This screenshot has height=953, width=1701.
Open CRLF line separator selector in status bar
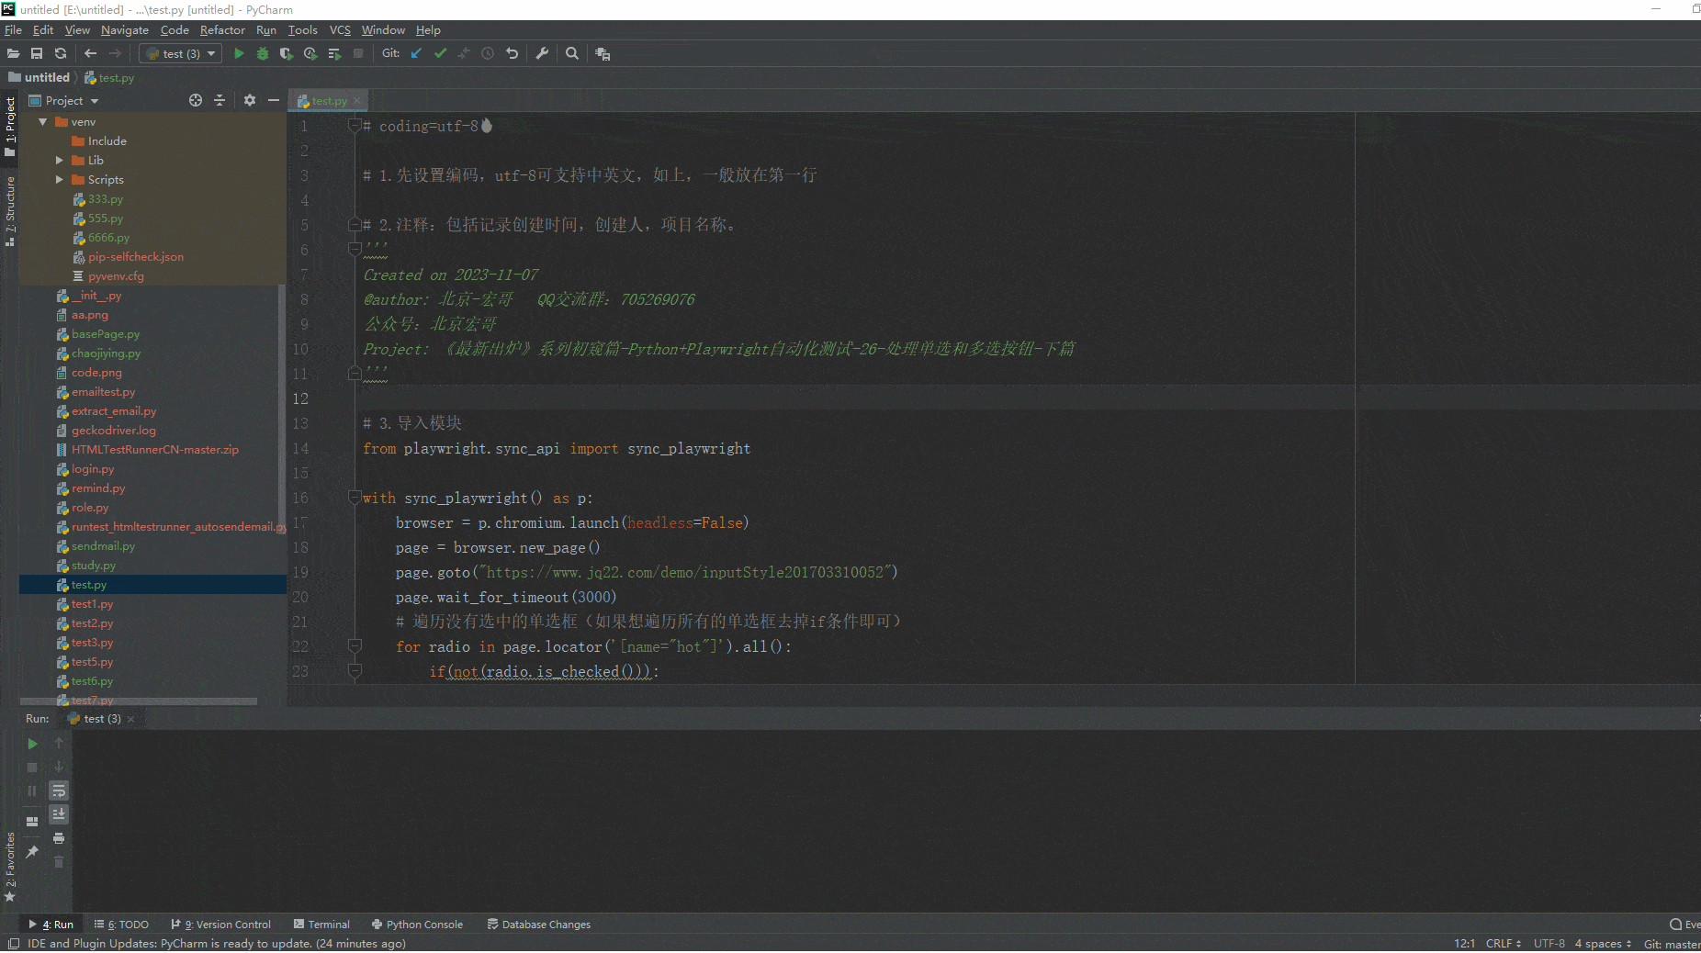tap(1504, 944)
